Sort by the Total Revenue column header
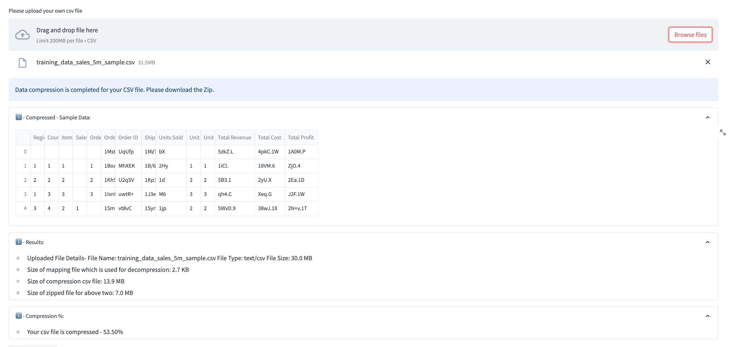The height and width of the screenshot is (347, 730). click(235, 137)
